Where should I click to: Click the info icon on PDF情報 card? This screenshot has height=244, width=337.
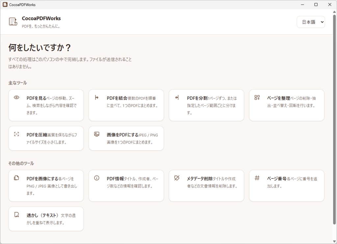click(97, 178)
